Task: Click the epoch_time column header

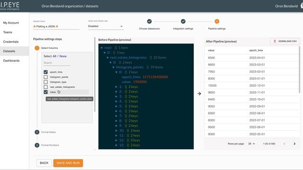Action: 256,51
